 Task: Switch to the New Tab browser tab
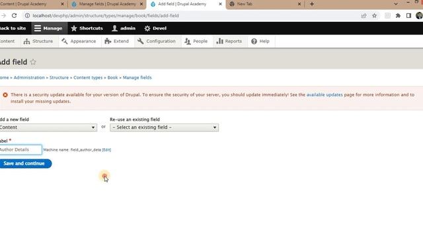(x=266, y=4)
